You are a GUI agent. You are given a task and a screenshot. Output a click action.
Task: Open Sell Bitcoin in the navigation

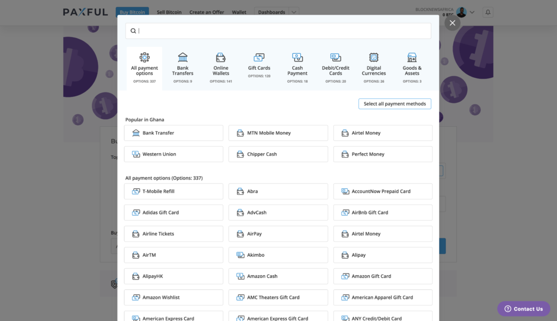(x=169, y=12)
